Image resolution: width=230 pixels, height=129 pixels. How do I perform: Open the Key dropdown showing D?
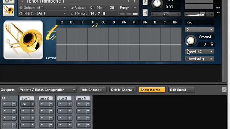click(x=199, y=30)
